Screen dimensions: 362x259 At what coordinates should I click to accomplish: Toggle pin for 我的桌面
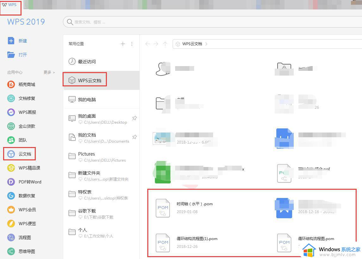click(135, 118)
